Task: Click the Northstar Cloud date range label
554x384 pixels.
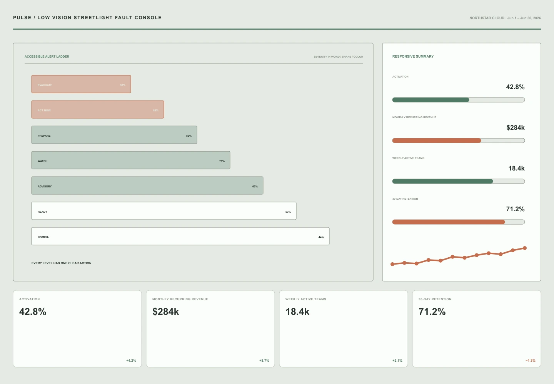Action: (x=505, y=18)
